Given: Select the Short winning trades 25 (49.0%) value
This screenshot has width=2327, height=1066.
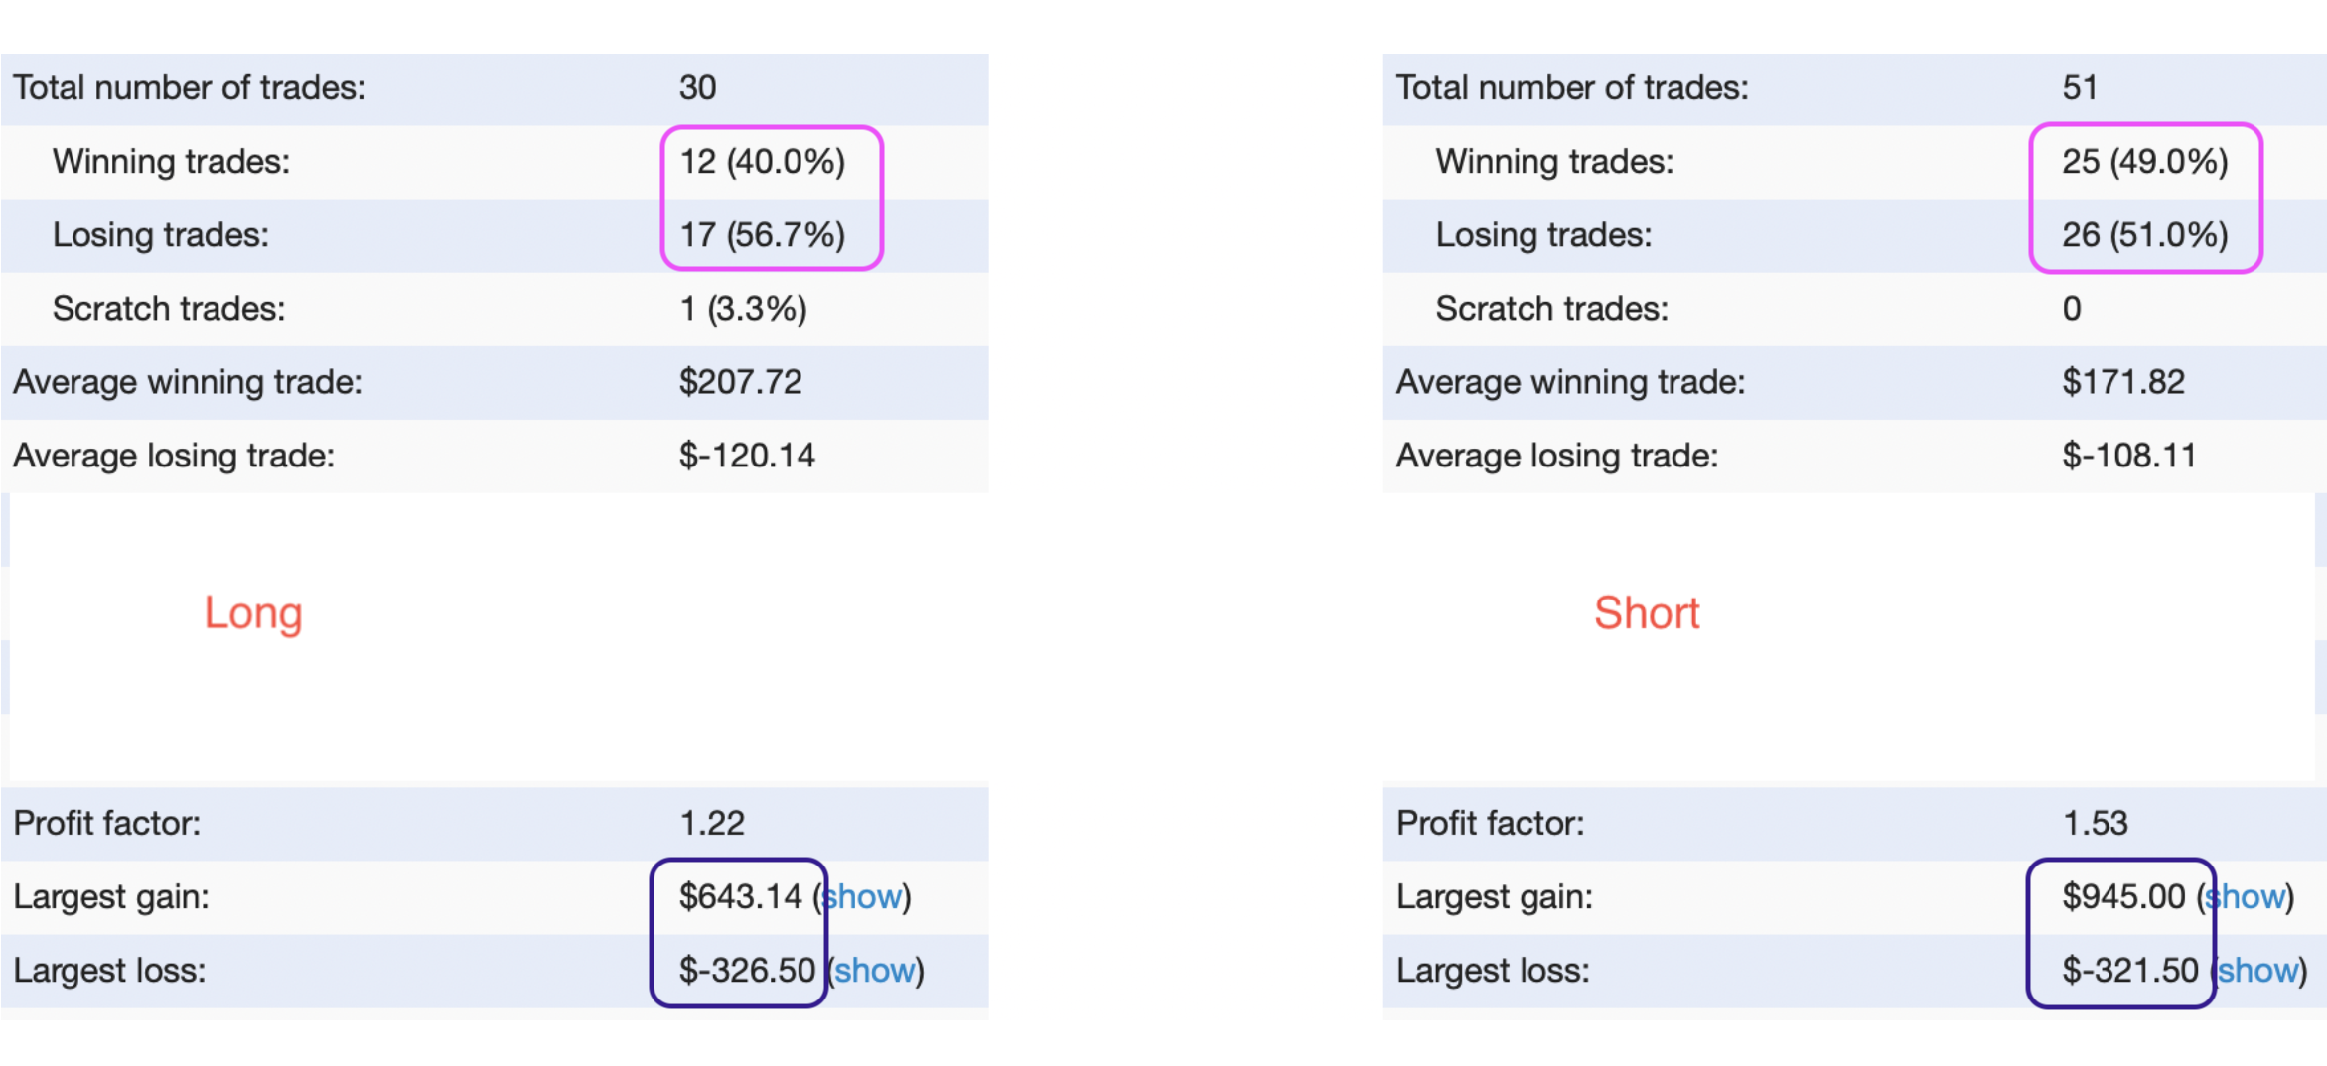Looking at the screenshot, I should (x=2145, y=161).
